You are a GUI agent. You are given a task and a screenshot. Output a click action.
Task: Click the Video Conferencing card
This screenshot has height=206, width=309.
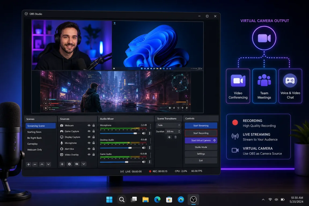pos(238,86)
